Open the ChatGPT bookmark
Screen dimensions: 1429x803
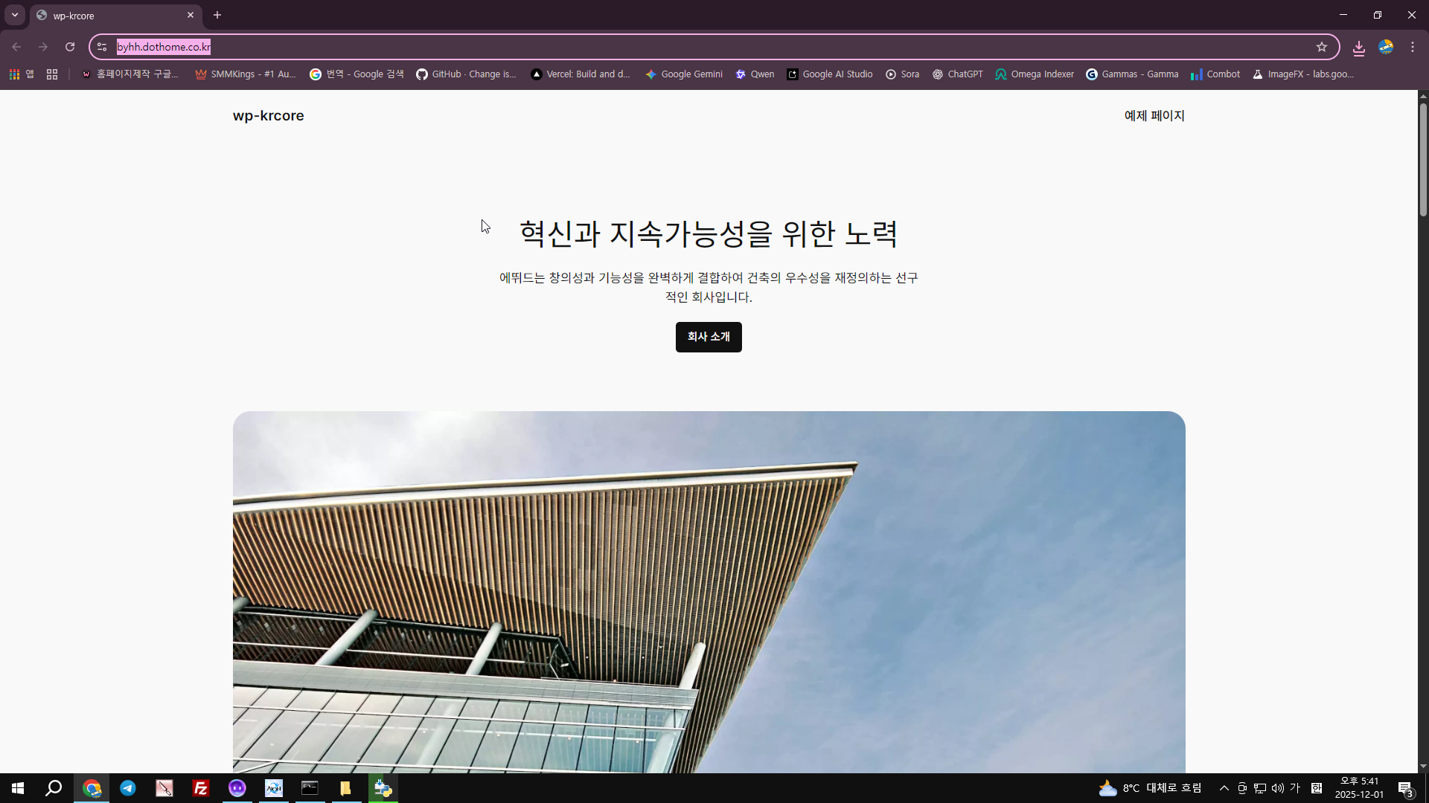(x=958, y=74)
